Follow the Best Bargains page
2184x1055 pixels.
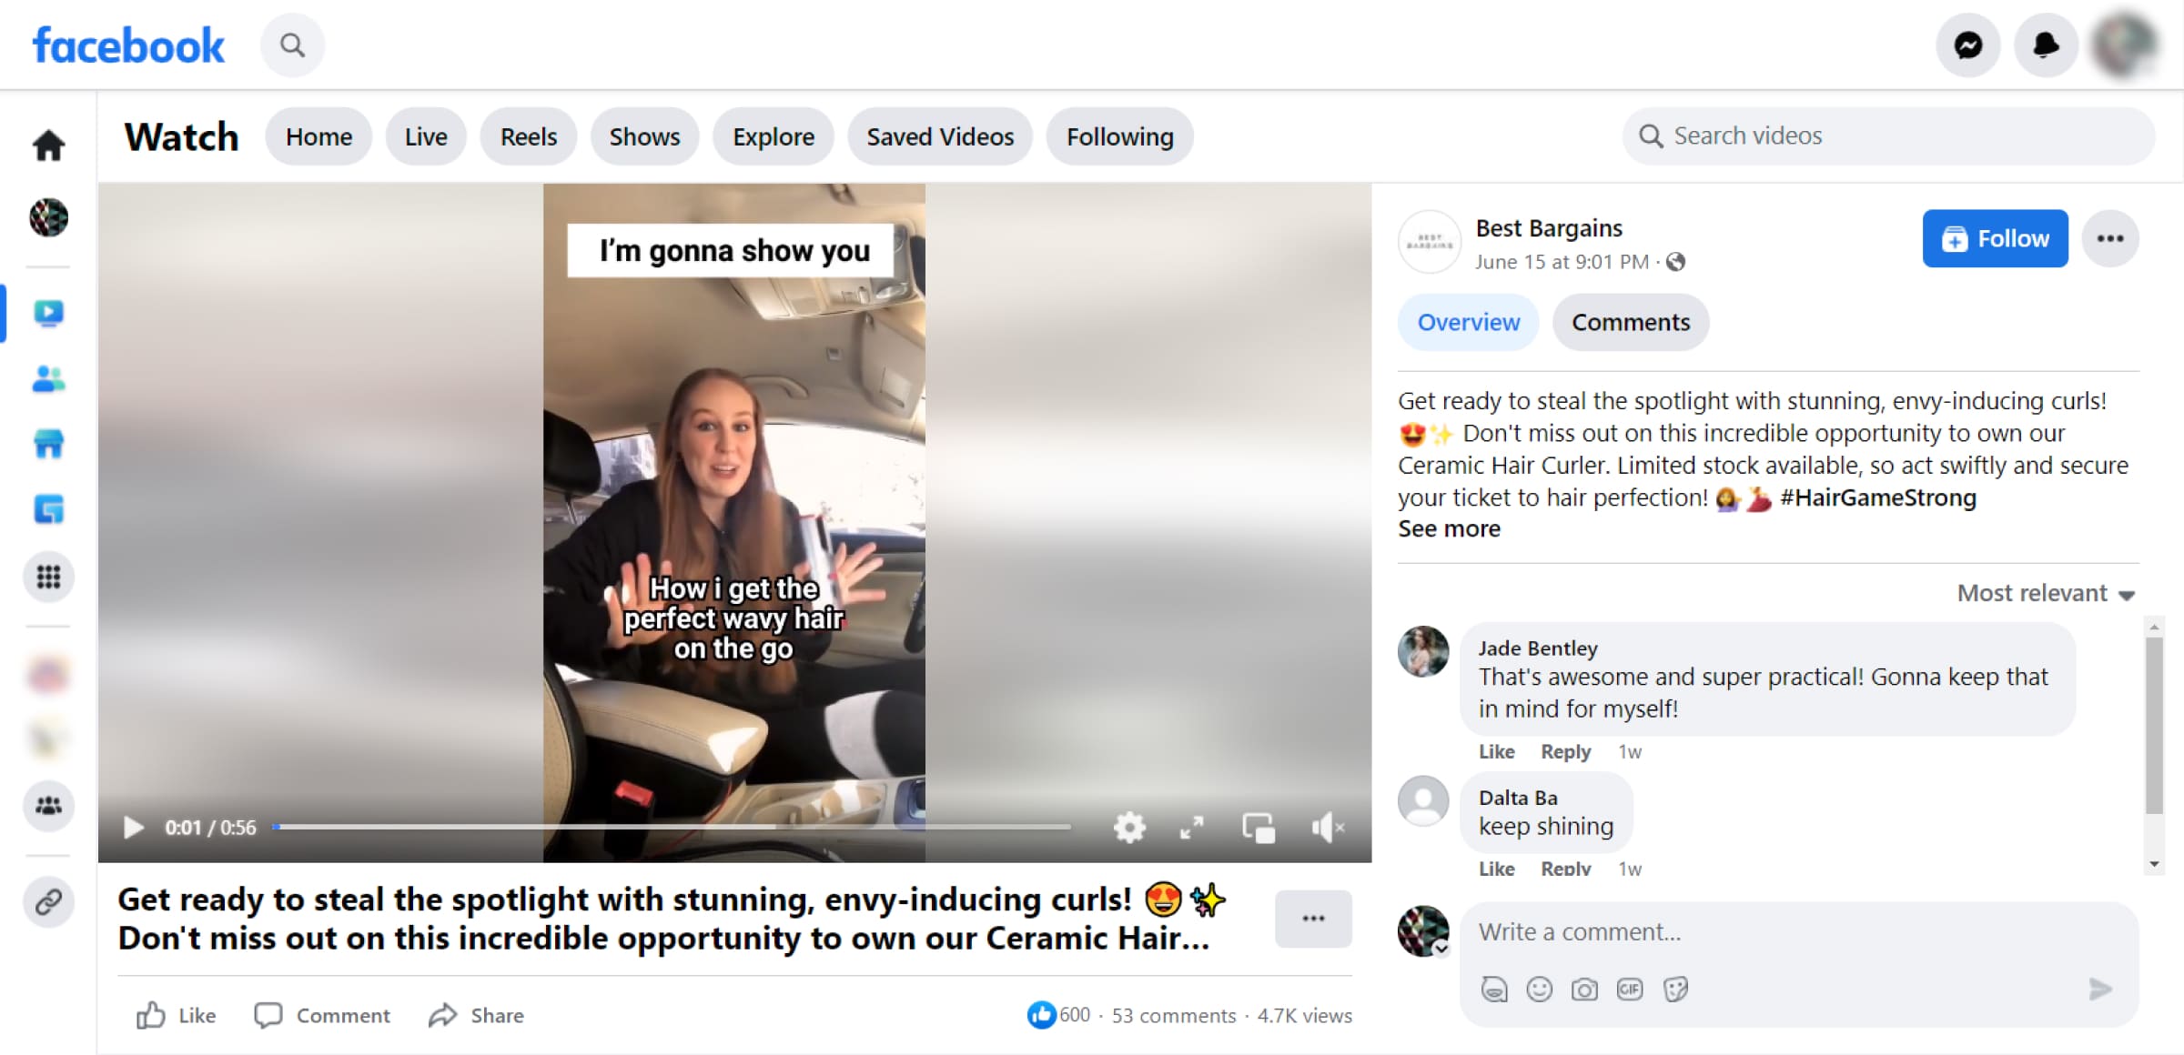pyautogui.click(x=1996, y=238)
